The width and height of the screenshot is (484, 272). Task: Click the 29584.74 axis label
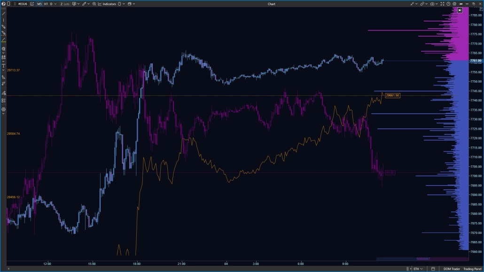coord(13,134)
